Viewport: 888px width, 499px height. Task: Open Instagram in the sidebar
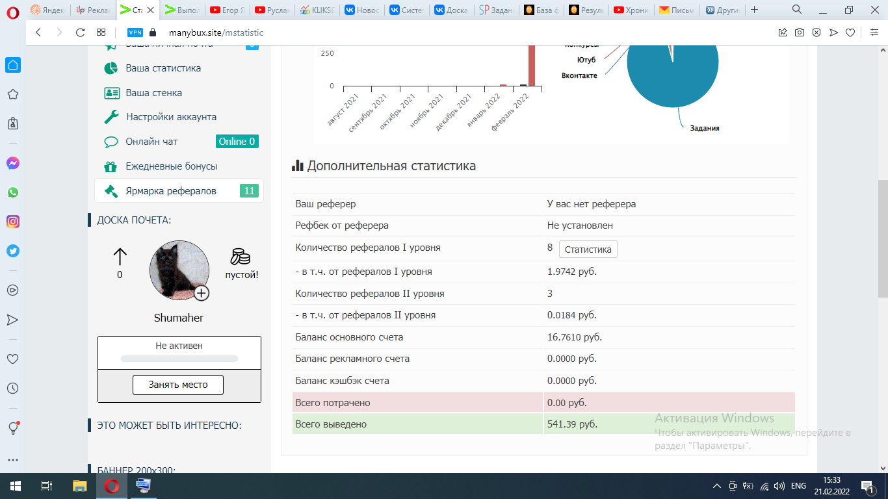[12, 222]
